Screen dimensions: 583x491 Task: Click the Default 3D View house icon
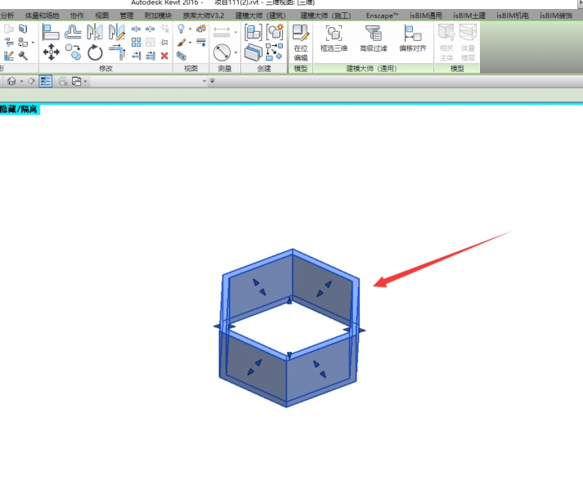11,81
